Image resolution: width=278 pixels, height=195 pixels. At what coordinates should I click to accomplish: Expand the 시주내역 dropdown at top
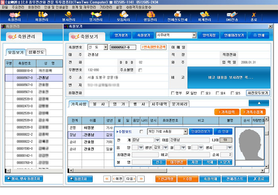tap(194, 35)
